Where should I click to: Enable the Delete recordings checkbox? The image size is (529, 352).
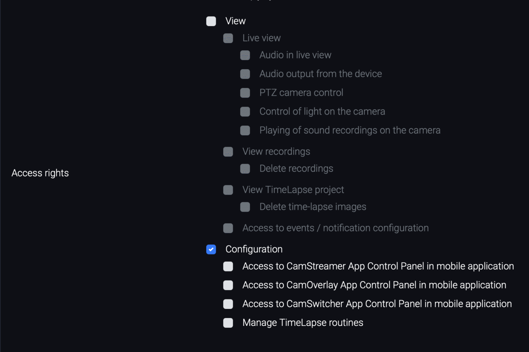245,169
